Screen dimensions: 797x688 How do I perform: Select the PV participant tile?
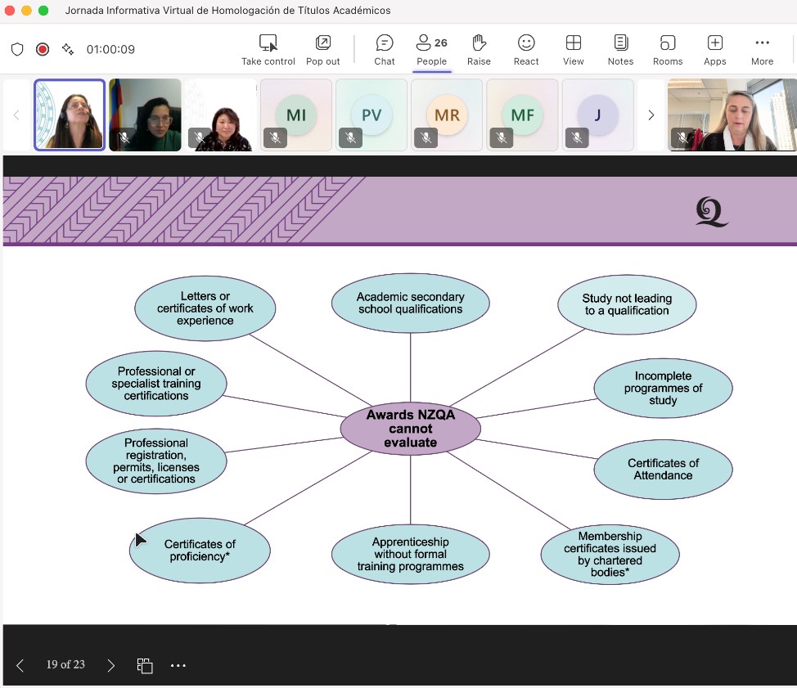[371, 115]
